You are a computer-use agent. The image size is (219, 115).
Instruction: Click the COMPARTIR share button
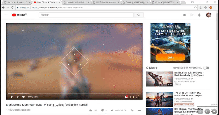(x=119, y=110)
